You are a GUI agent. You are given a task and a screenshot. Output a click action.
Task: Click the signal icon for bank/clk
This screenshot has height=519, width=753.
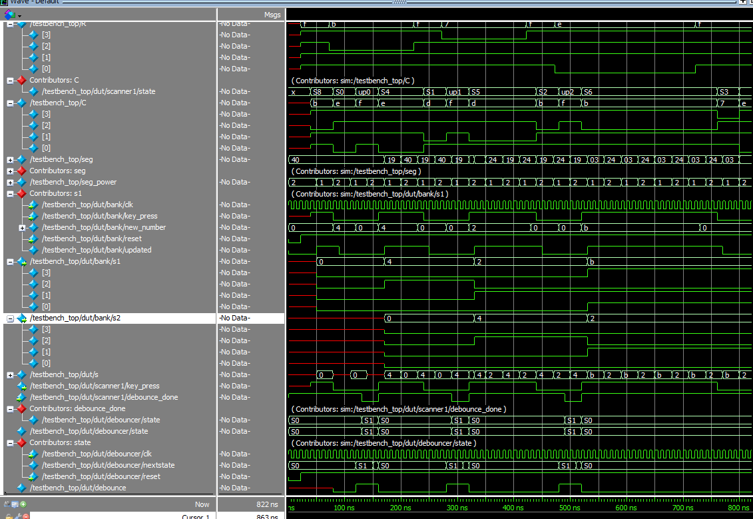[33, 205]
